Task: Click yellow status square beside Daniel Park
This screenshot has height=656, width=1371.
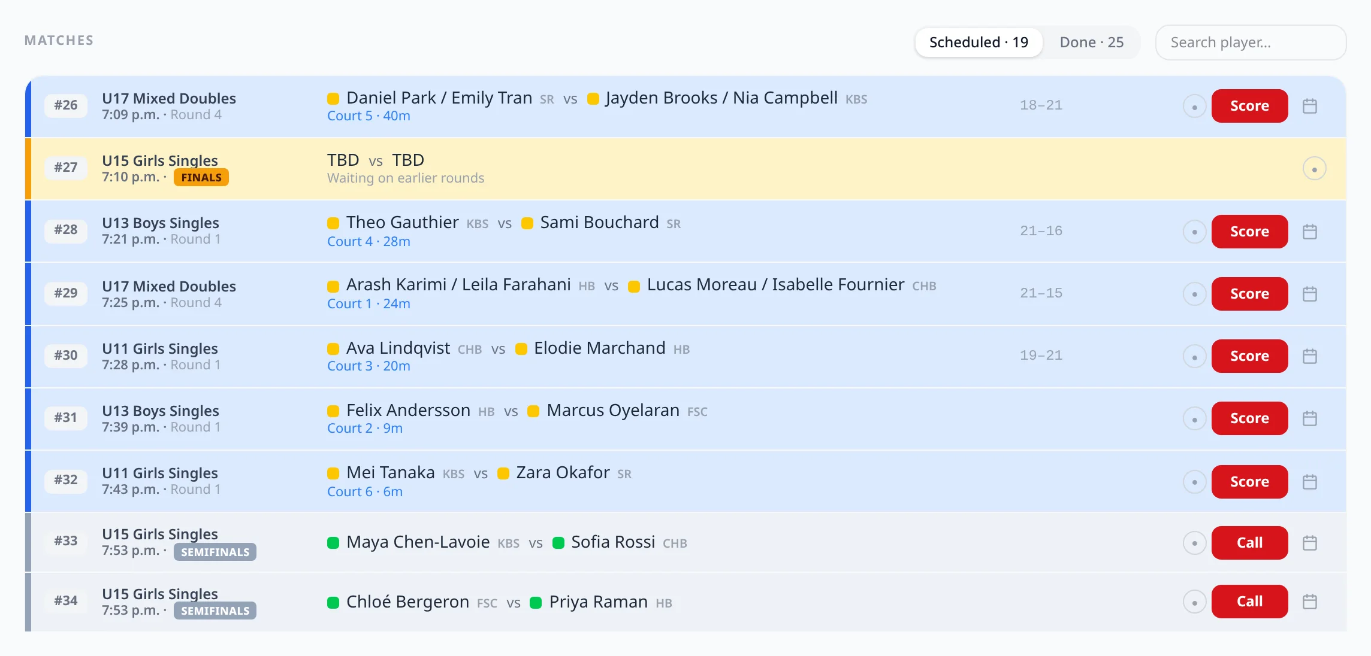Action: 333,99
